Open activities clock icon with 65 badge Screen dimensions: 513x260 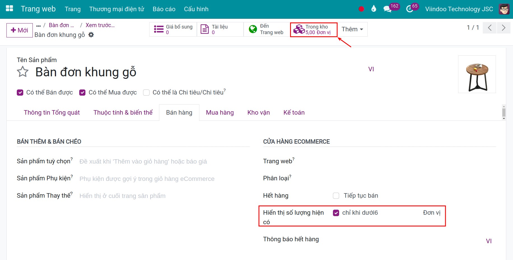point(410,9)
